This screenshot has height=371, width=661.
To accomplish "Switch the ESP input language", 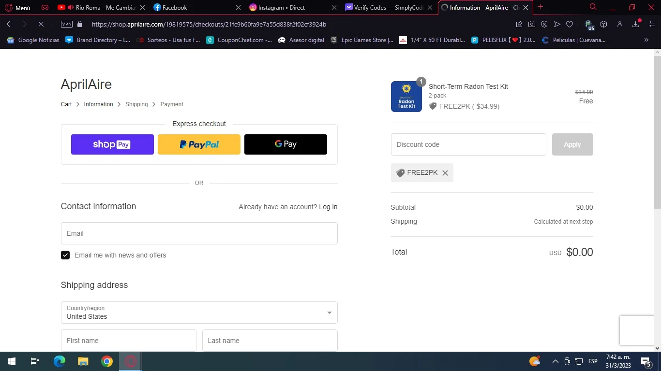I will pyautogui.click(x=593, y=361).
